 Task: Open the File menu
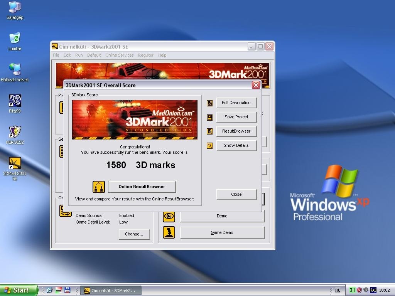pyautogui.click(x=56, y=55)
